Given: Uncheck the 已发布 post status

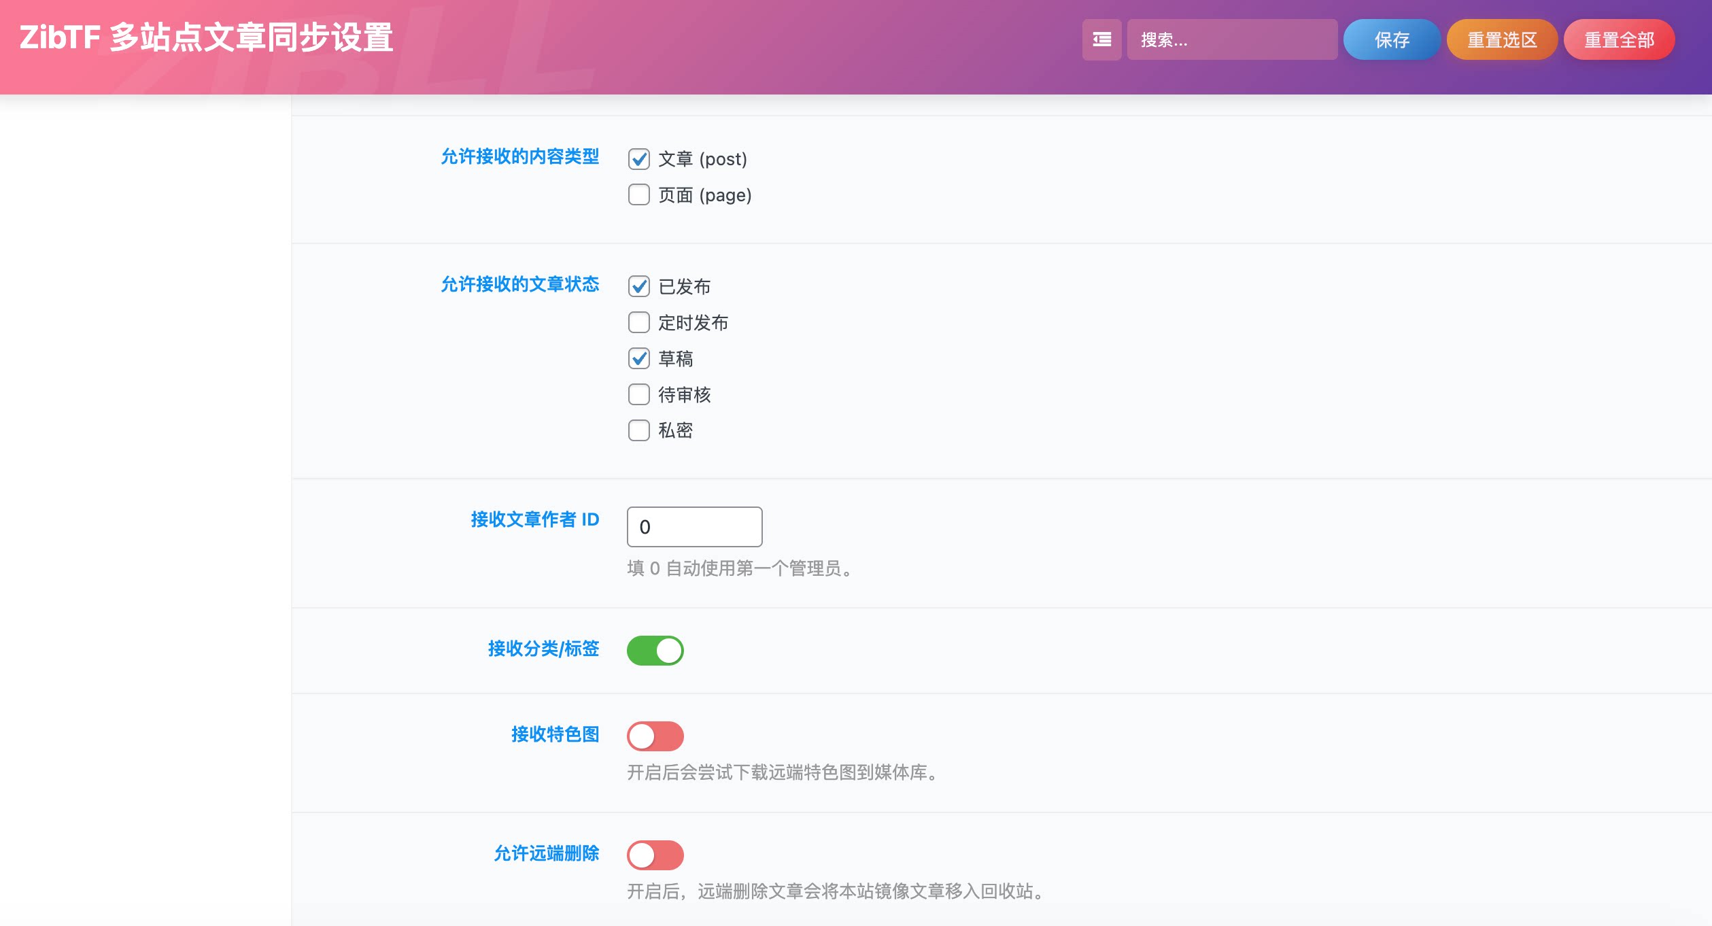Looking at the screenshot, I should [x=638, y=287].
